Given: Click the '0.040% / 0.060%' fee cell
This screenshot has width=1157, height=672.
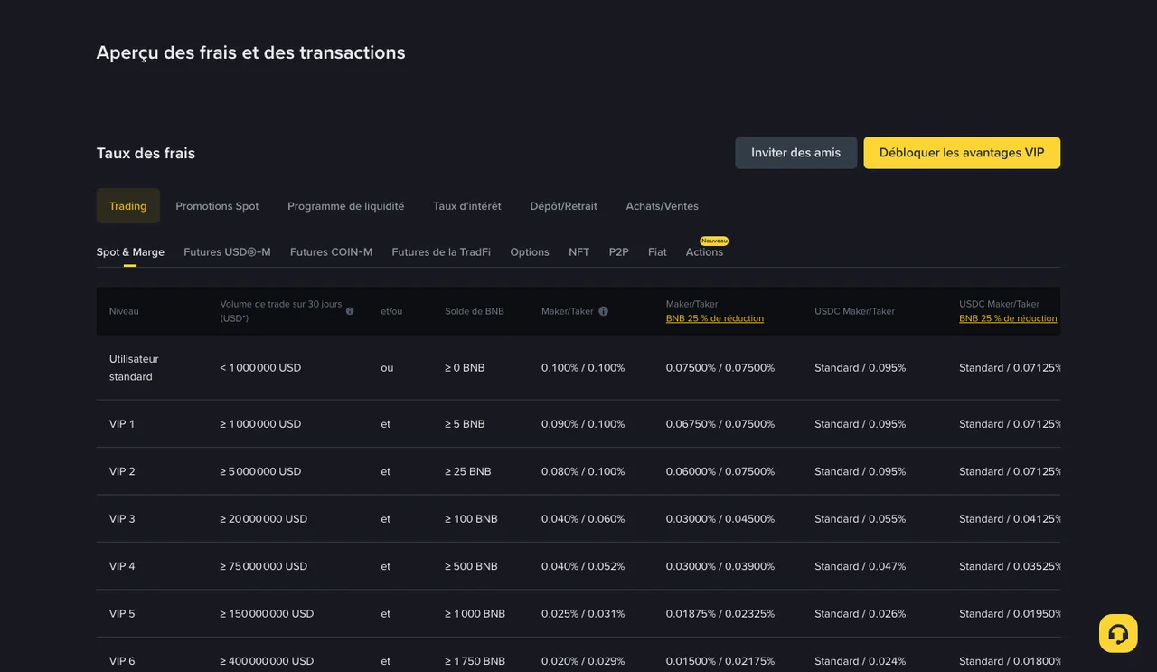Looking at the screenshot, I should click(x=583, y=519).
